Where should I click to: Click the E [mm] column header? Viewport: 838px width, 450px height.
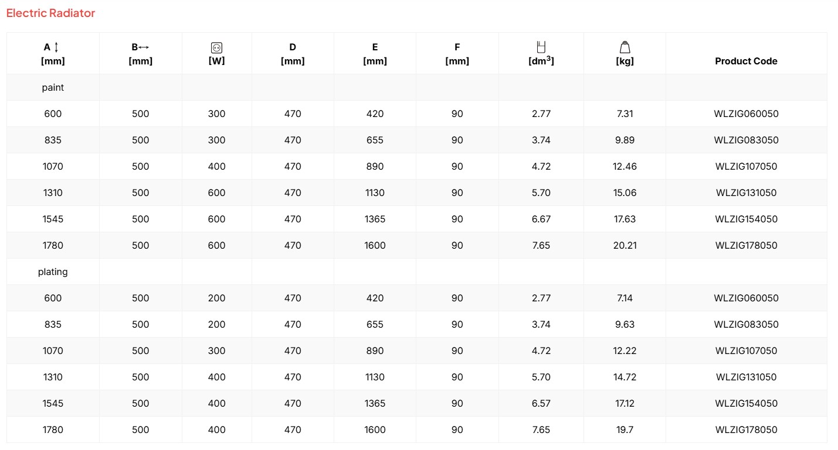coord(375,54)
